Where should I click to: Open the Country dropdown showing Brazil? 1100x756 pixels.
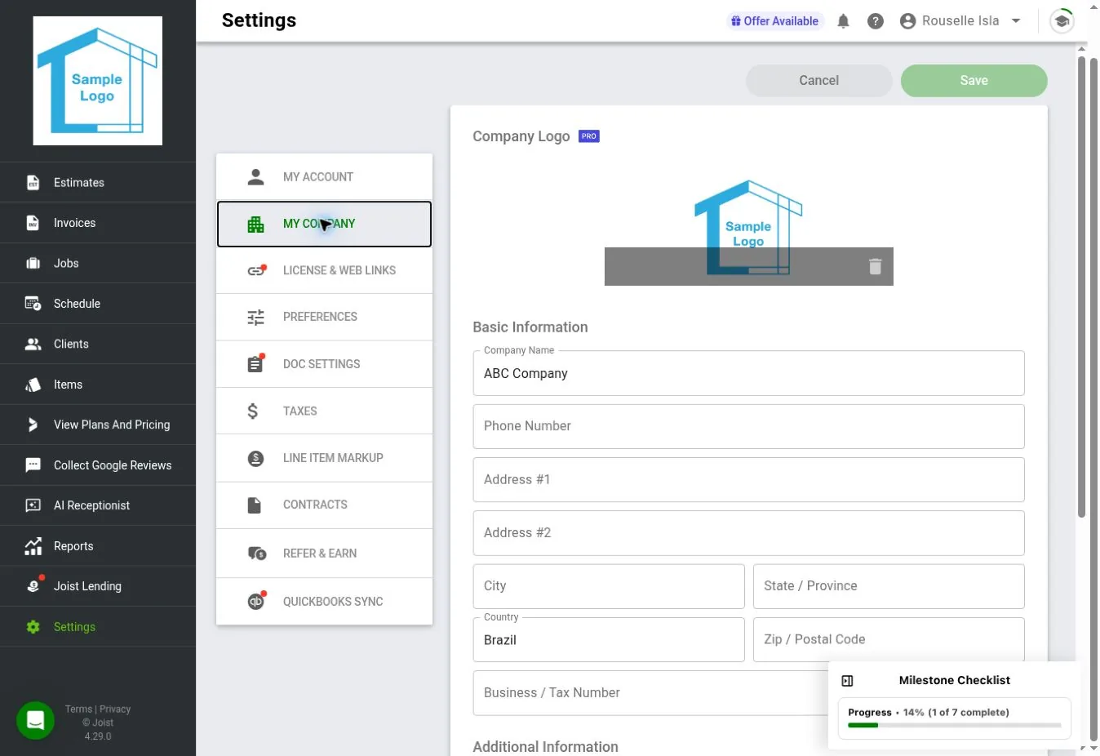tap(609, 639)
